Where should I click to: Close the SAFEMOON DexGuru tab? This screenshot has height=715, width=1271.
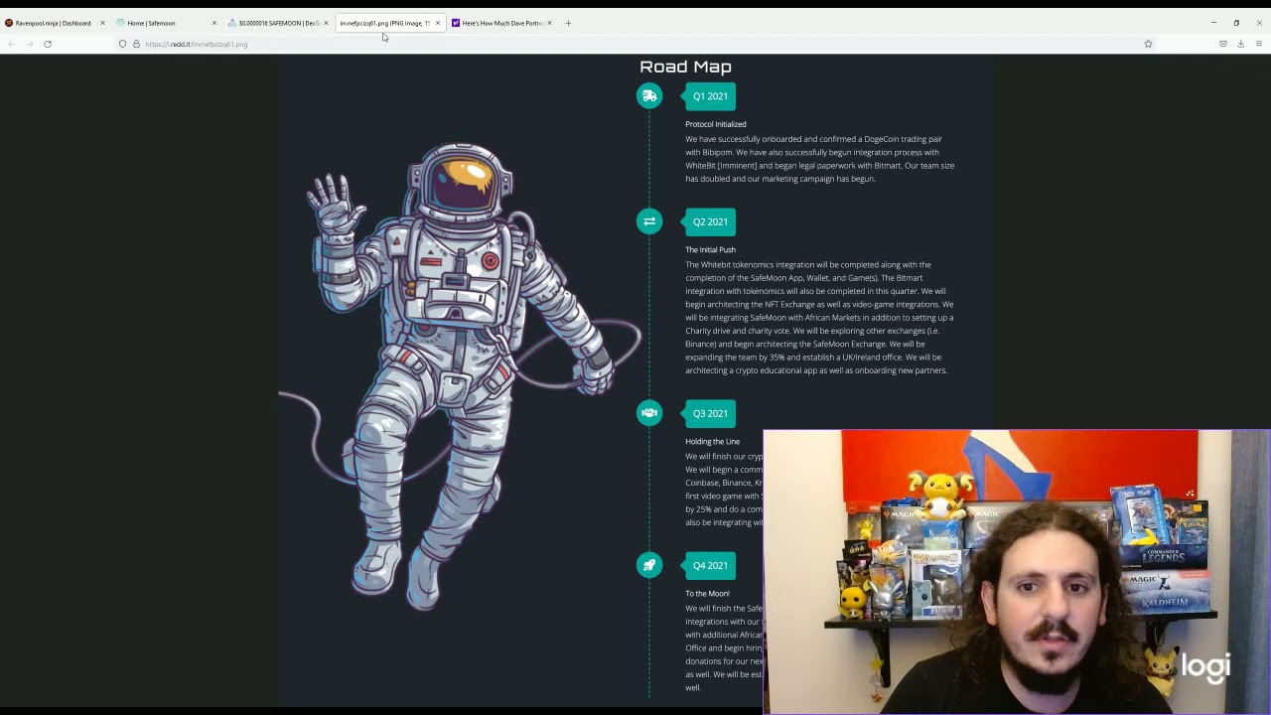pos(326,23)
